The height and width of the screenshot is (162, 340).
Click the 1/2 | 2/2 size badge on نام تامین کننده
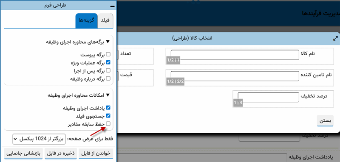[x=176, y=82]
